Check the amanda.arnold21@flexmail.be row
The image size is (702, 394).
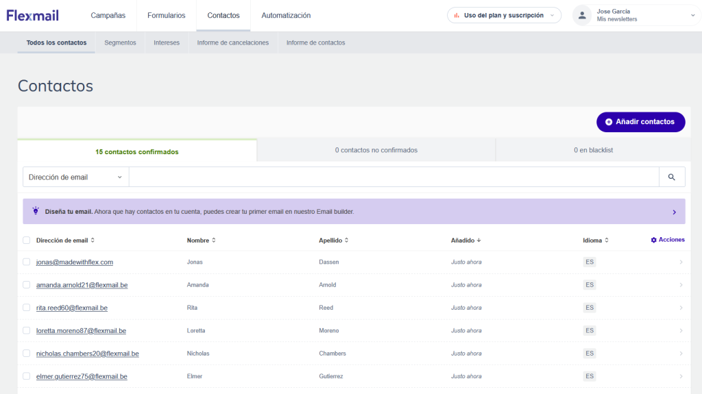coord(27,285)
